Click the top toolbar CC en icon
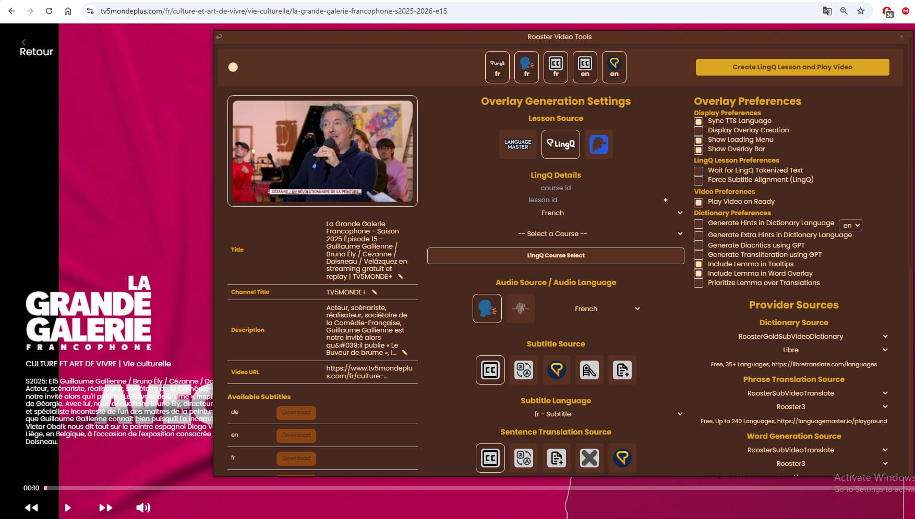Image resolution: width=915 pixels, height=519 pixels. click(x=585, y=67)
